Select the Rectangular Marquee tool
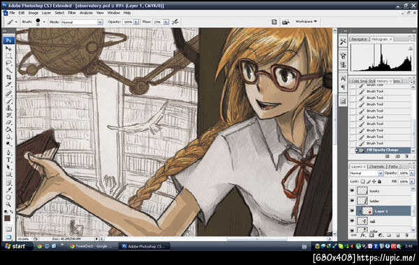The width and height of the screenshot is (419, 265). pos(8,56)
